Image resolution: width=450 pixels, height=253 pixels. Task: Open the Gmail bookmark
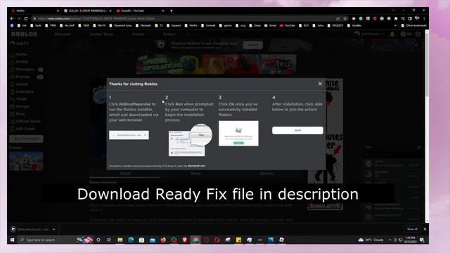click(x=270, y=25)
